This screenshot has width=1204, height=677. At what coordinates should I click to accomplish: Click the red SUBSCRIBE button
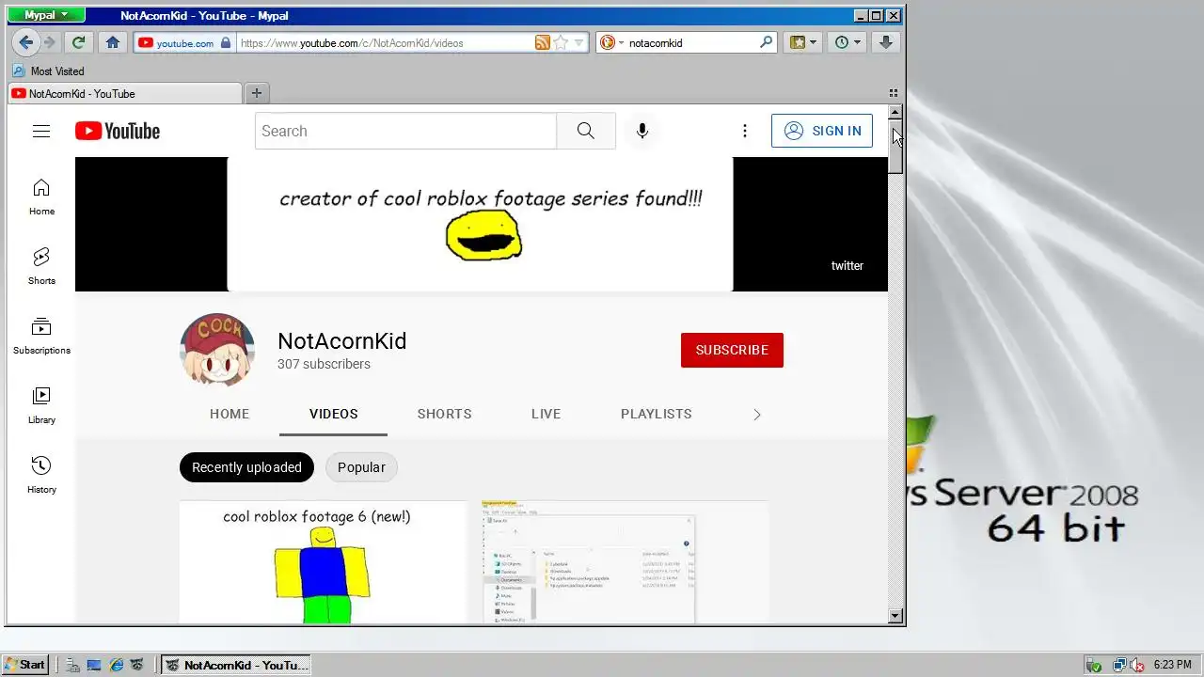click(x=732, y=350)
